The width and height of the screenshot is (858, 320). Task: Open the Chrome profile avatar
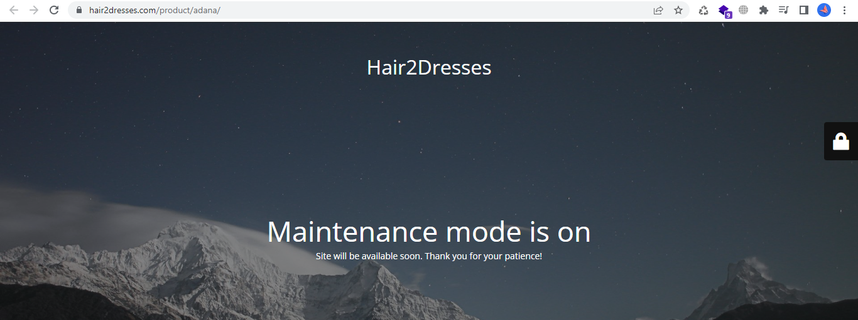tap(824, 10)
